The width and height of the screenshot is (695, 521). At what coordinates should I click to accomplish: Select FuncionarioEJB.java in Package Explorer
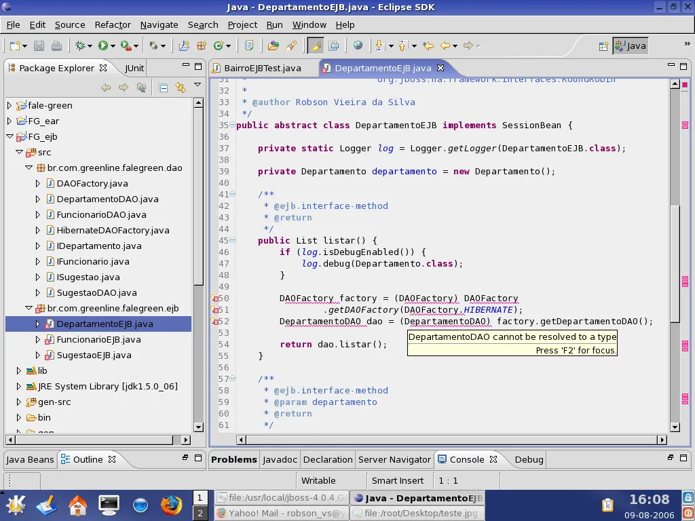[98, 340]
